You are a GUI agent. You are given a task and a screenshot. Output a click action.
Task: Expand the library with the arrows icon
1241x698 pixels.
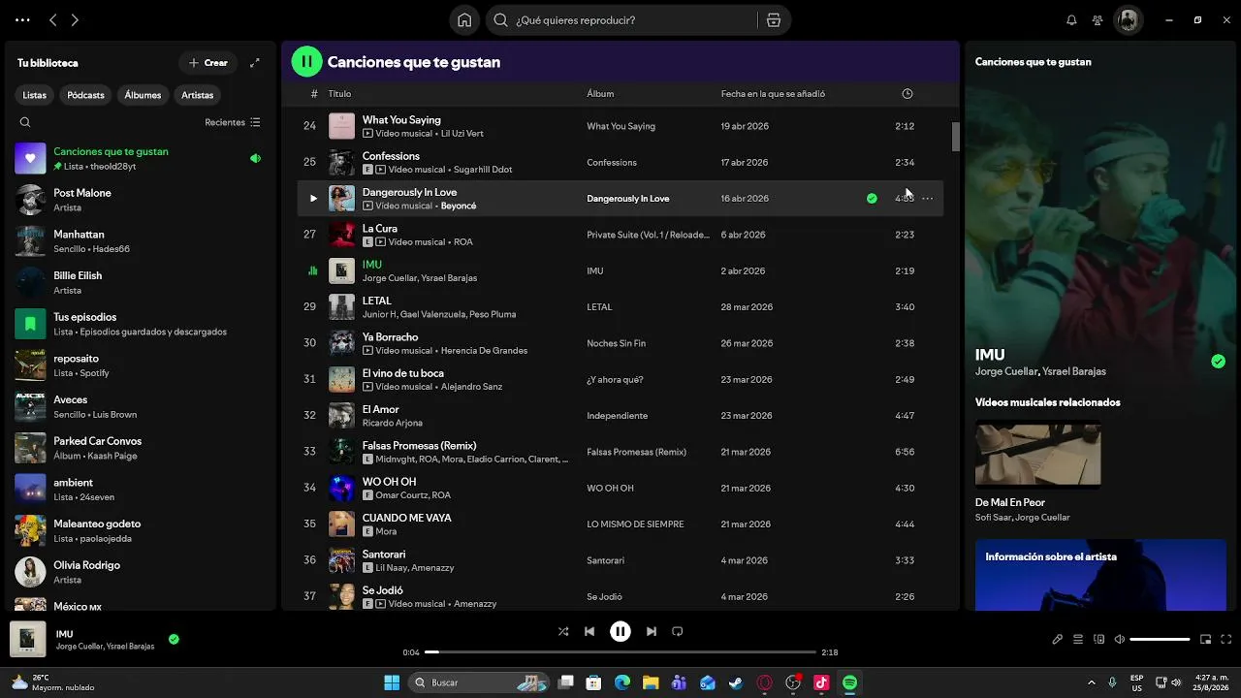coord(255,63)
